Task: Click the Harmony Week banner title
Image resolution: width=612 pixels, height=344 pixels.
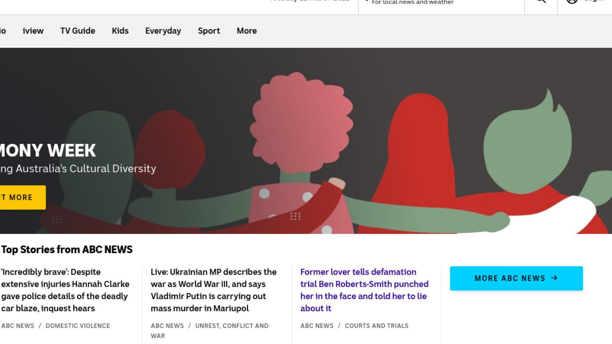Action: click(x=47, y=150)
